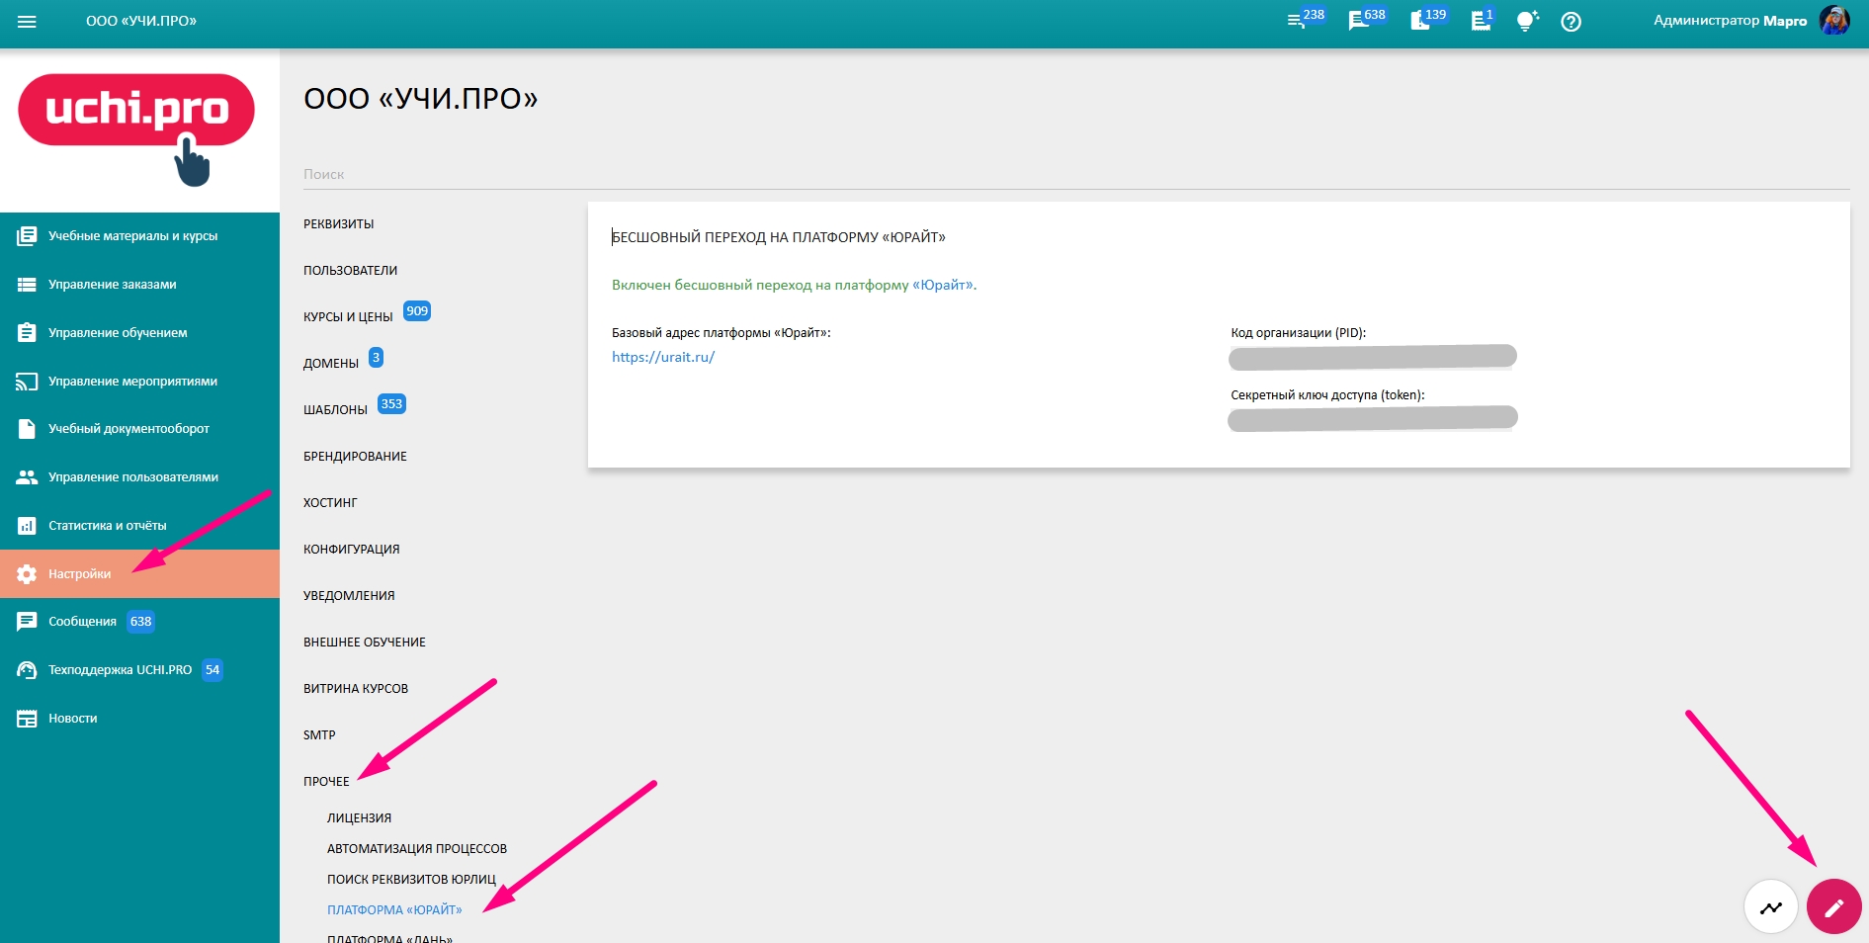Open ВИТРИНА КУРСОВ section
The height and width of the screenshot is (943, 1869).
click(x=356, y=689)
